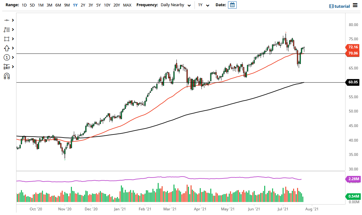Select the annotation notes tool
Viewport: 362px width, 215px height.
7,29
